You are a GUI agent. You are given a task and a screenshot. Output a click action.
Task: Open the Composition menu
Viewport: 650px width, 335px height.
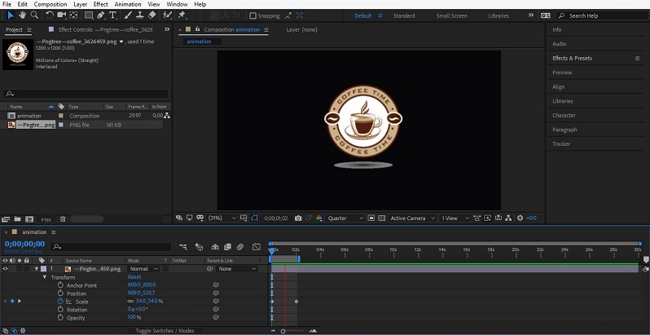click(51, 4)
